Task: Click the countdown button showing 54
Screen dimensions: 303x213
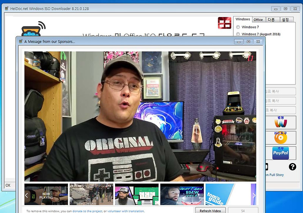Action: tap(243, 210)
